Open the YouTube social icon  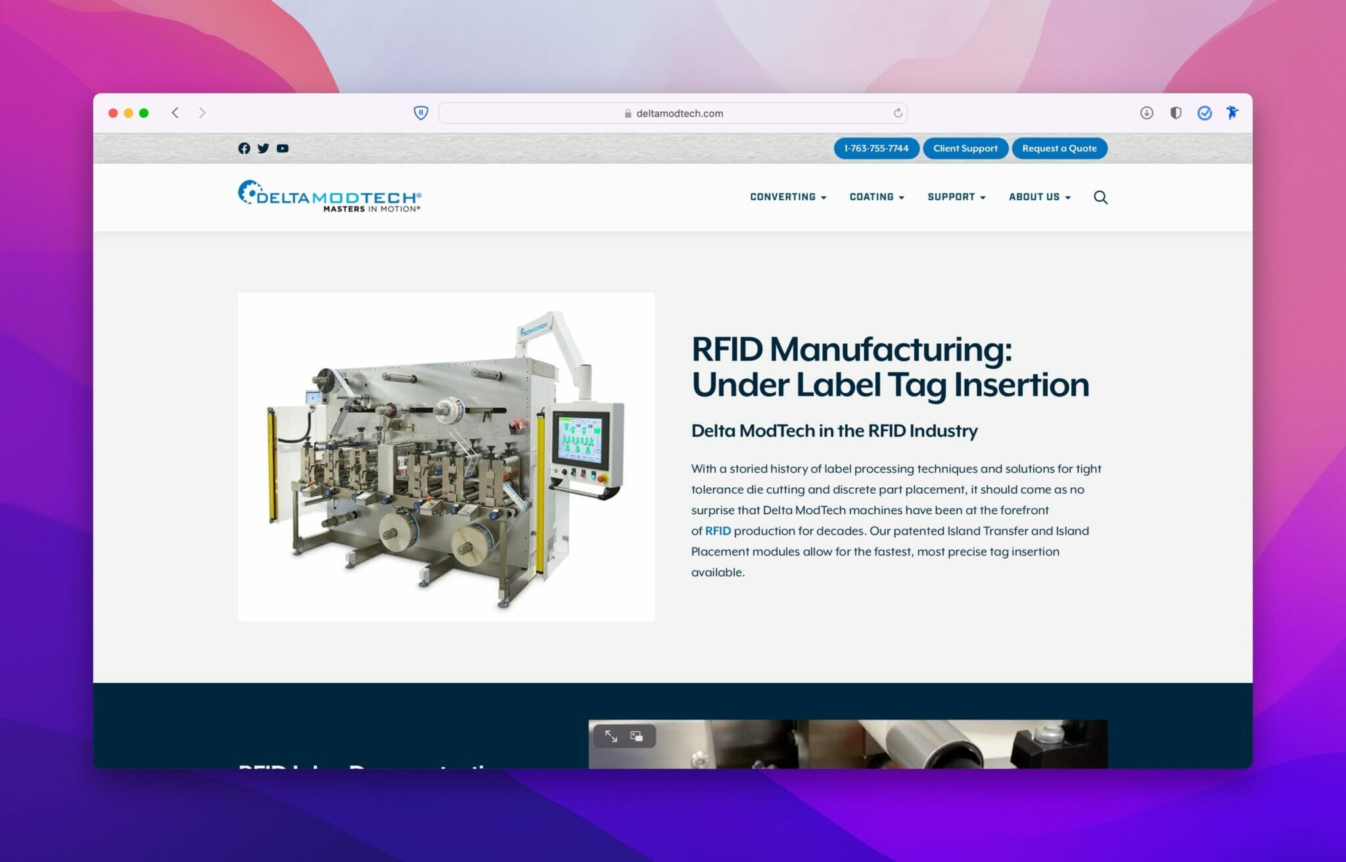click(x=283, y=149)
